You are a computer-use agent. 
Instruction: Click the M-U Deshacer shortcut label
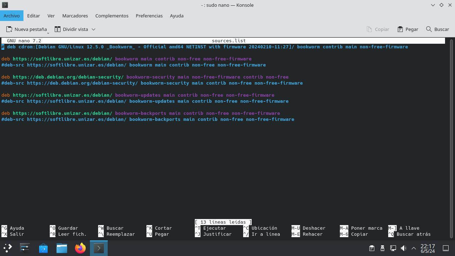[x=309, y=228]
